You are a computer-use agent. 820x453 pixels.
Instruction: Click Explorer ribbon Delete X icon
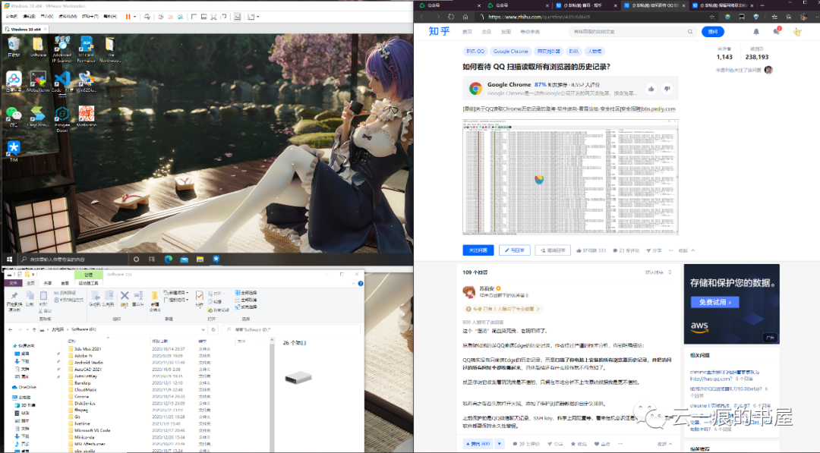[125, 298]
